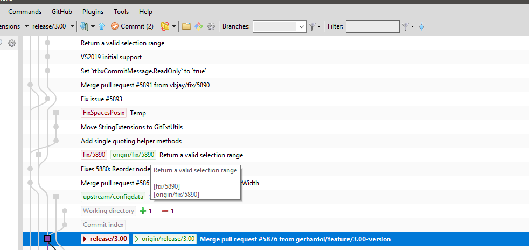Open the Plugins menu

coord(93,12)
